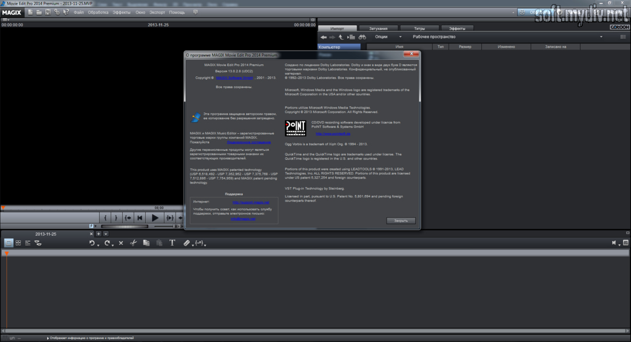Image resolution: width=631 pixels, height=342 pixels.
Task: Click the object link/group icon
Action: pos(186,243)
